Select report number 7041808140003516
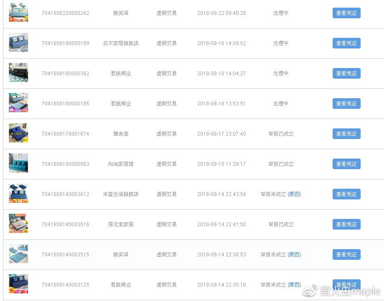This screenshot has width=384, height=301. point(65,224)
